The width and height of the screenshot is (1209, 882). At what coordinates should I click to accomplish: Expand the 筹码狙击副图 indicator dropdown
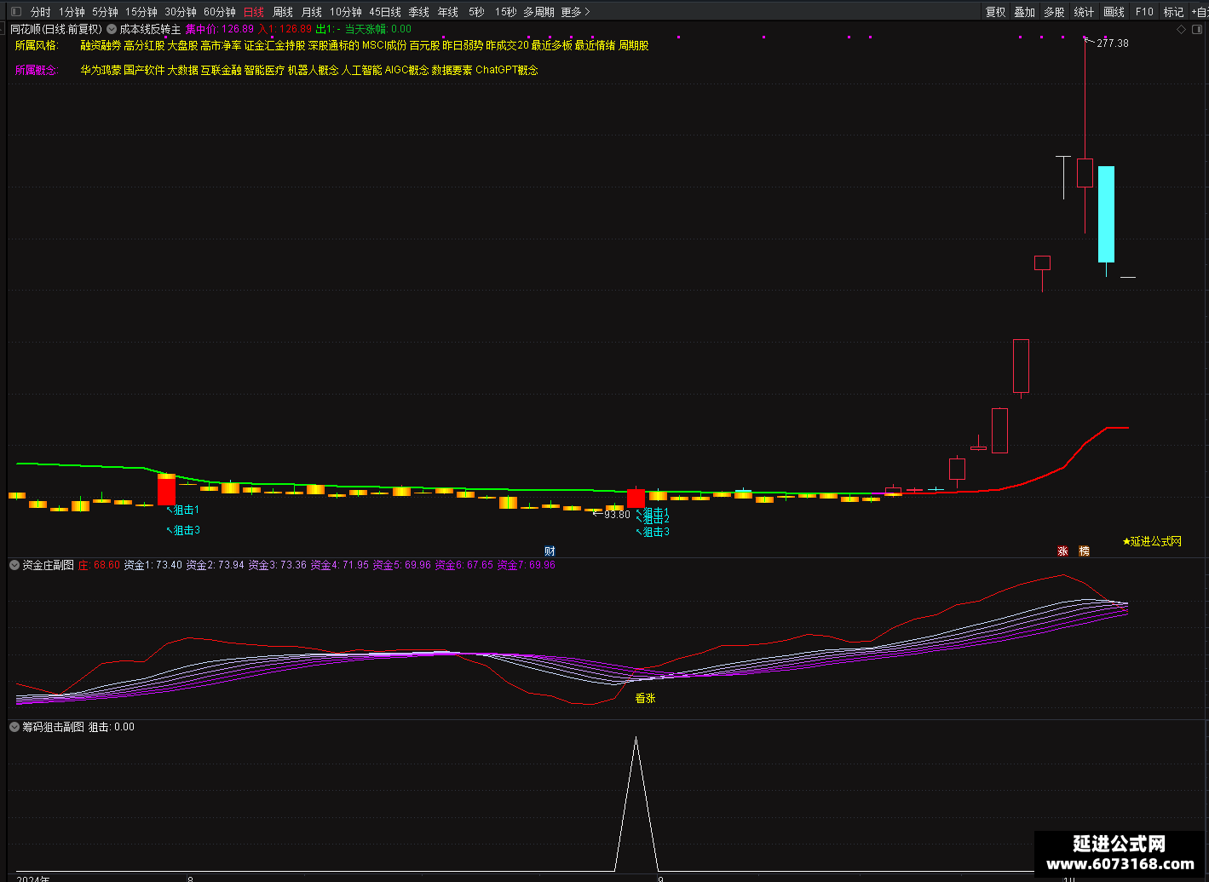14,727
